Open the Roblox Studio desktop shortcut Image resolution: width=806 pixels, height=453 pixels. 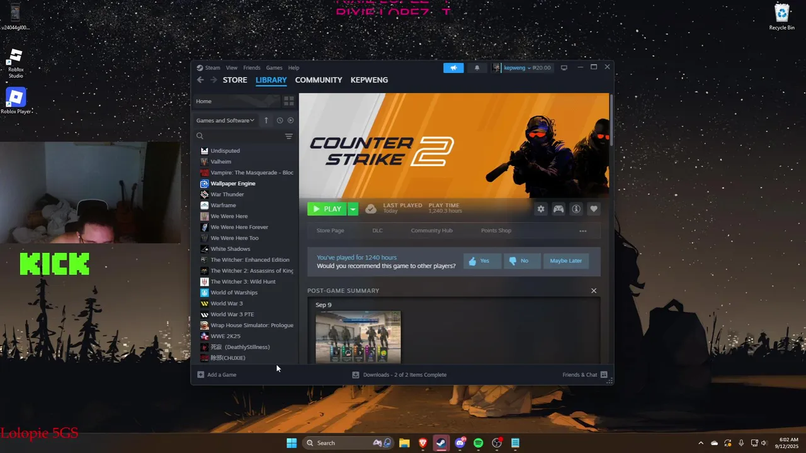point(16,64)
